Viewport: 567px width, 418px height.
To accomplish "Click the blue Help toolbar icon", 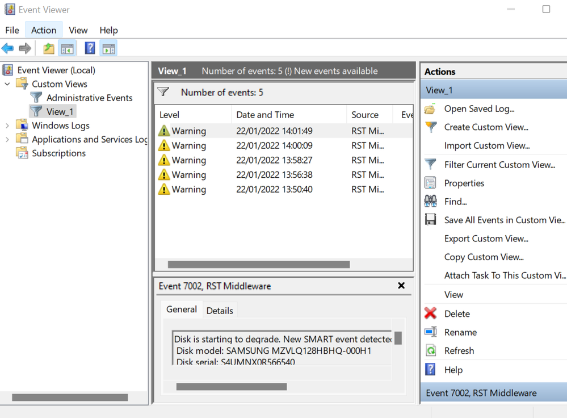I will pyautogui.click(x=90, y=48).
